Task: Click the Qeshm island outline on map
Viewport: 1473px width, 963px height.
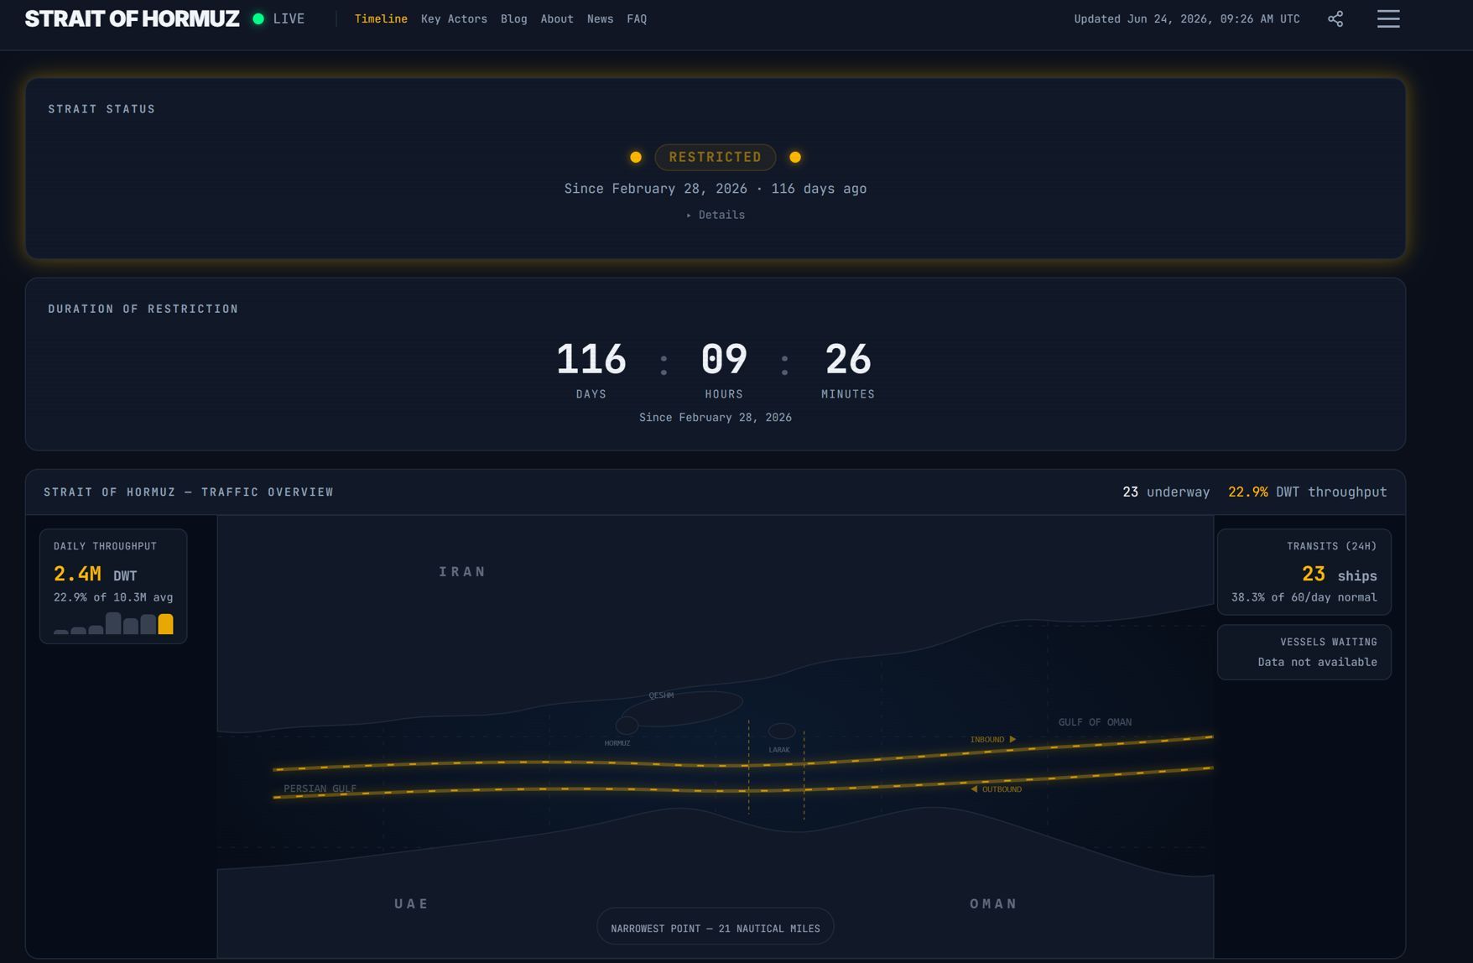Action: [681, 709]
